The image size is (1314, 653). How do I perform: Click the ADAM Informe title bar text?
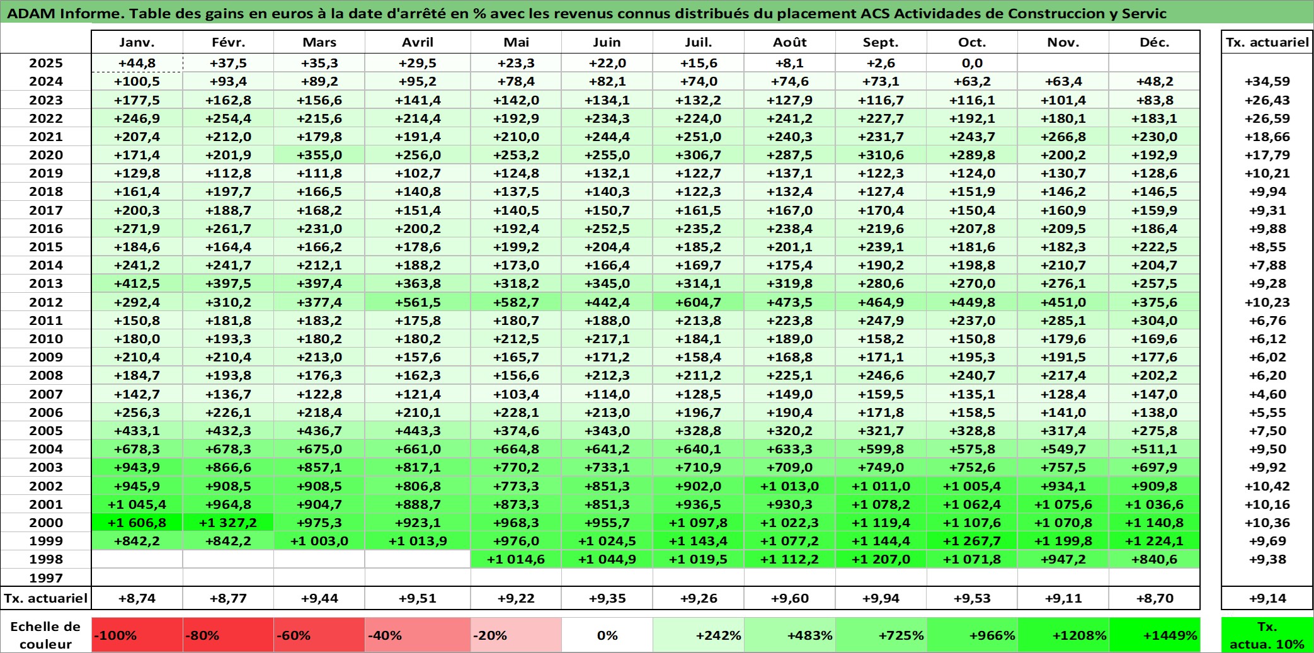click(587, 13)
